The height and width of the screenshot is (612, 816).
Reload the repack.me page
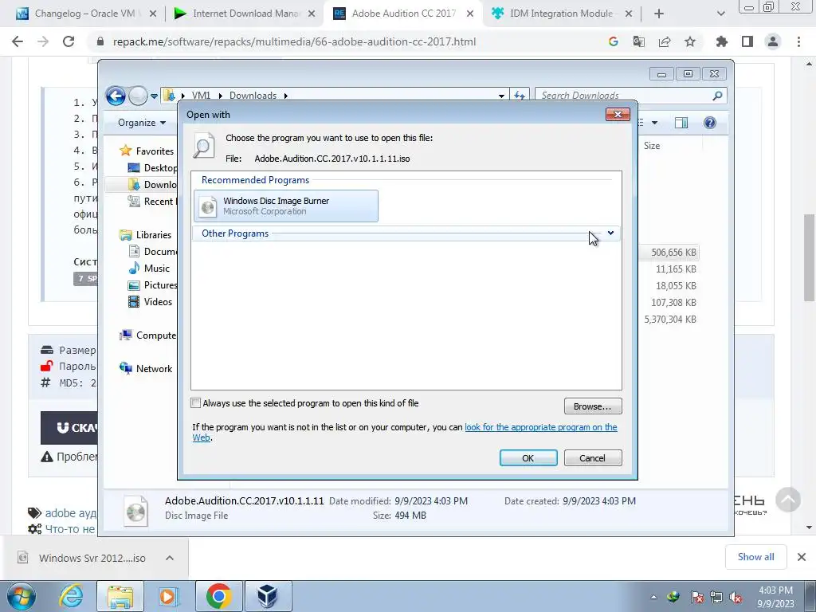pyautogui.click(x=69, y=41)
